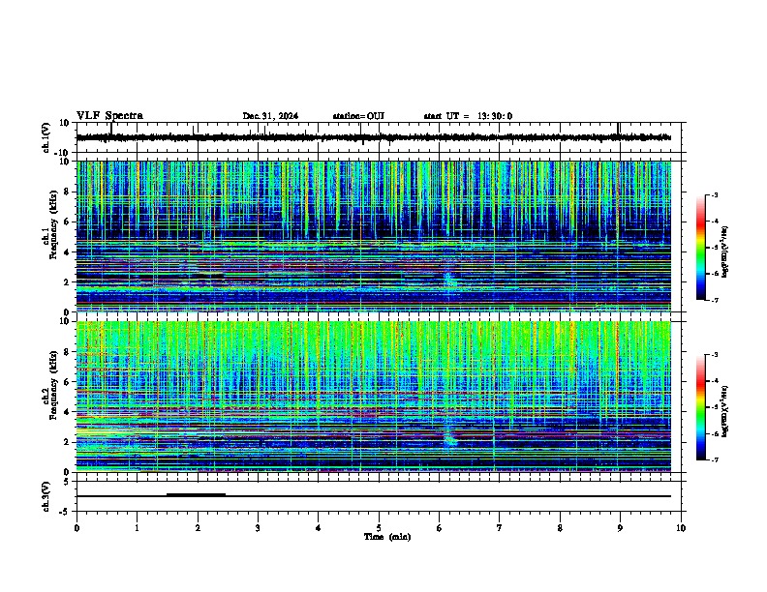Click the "8" kHz tick on ch.1 frequency axis
The width and height of the screenshot is (767, 592).
[x=67, y=192]
